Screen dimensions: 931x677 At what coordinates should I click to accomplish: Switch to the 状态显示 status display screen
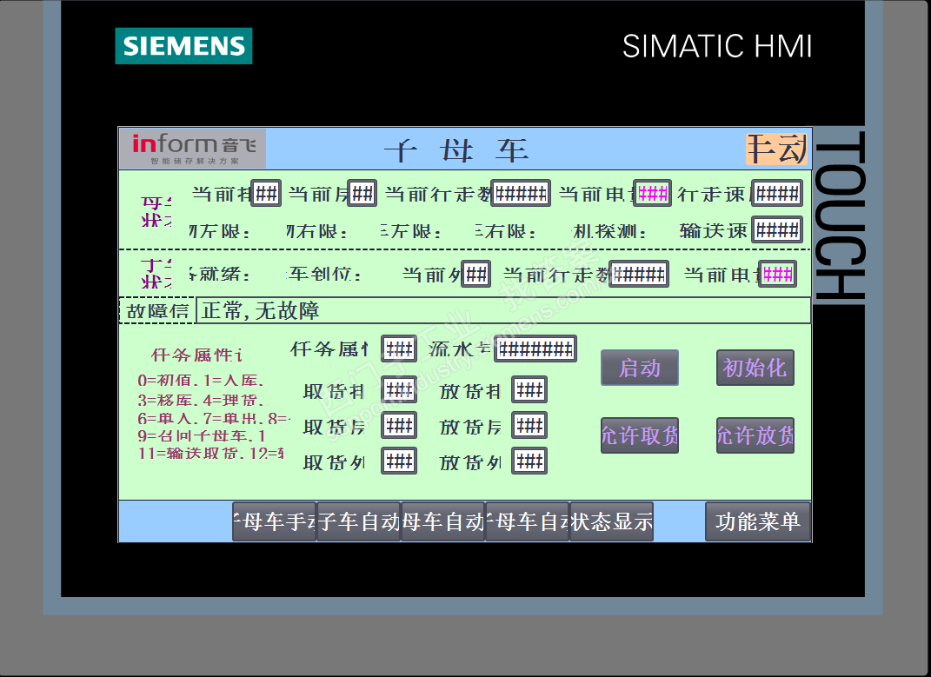point(612,521)
